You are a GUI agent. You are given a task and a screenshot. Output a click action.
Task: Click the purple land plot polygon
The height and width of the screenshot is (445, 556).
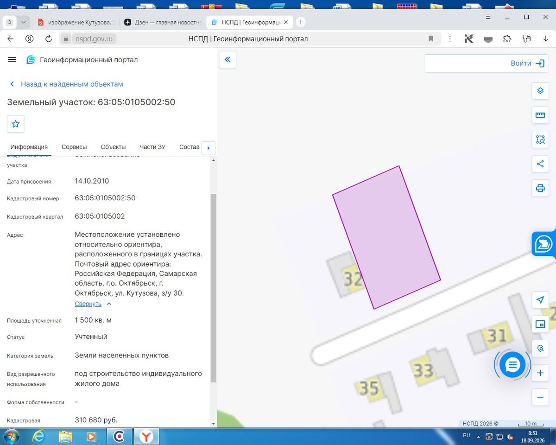point(386,237)
